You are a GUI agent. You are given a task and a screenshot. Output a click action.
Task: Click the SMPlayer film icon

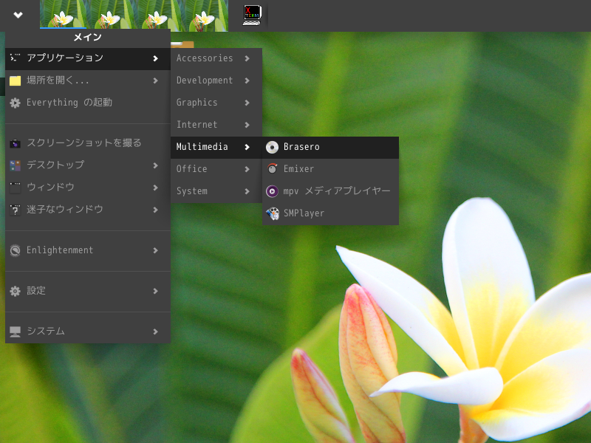(x=272, y=213)
